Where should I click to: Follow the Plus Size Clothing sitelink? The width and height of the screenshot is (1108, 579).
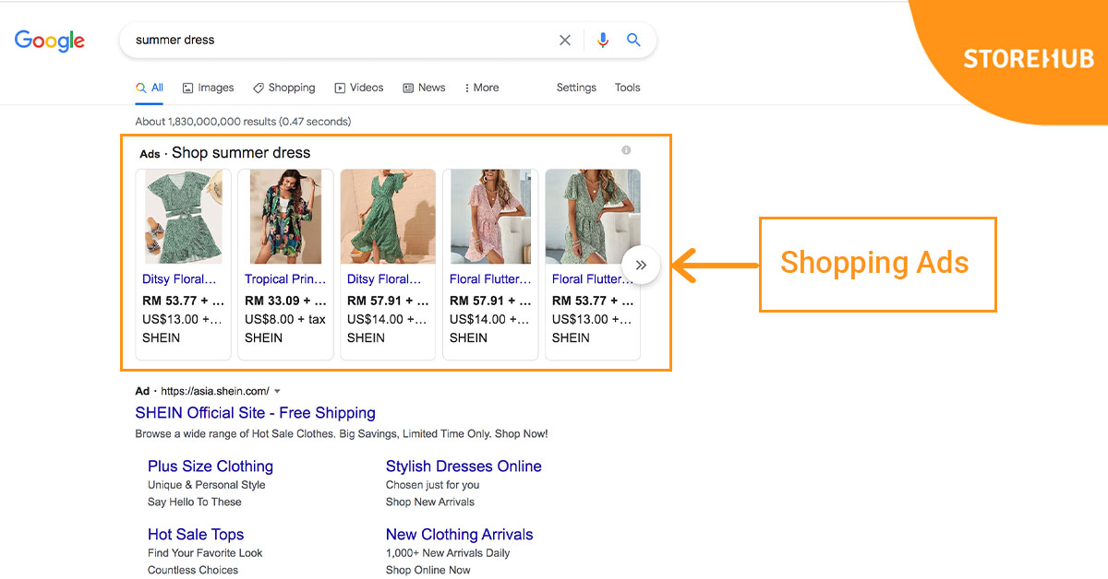click(211, 467)
